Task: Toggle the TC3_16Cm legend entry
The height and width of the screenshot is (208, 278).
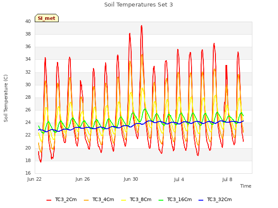Action: click(x=175, y=200)
